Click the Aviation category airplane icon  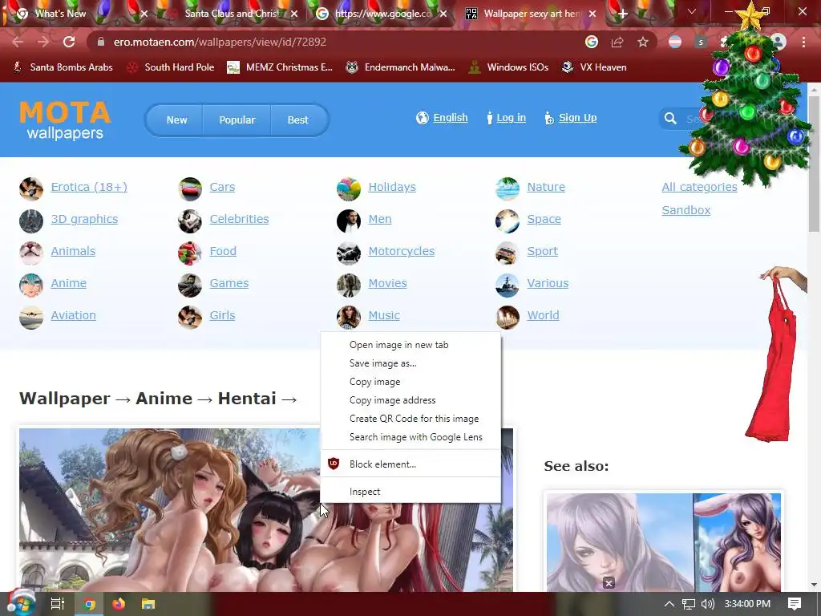pos(31,317)
